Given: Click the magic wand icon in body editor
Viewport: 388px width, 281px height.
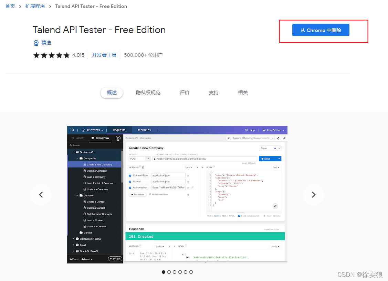Looking at the screenshot, I should click(x=275, y=206).
